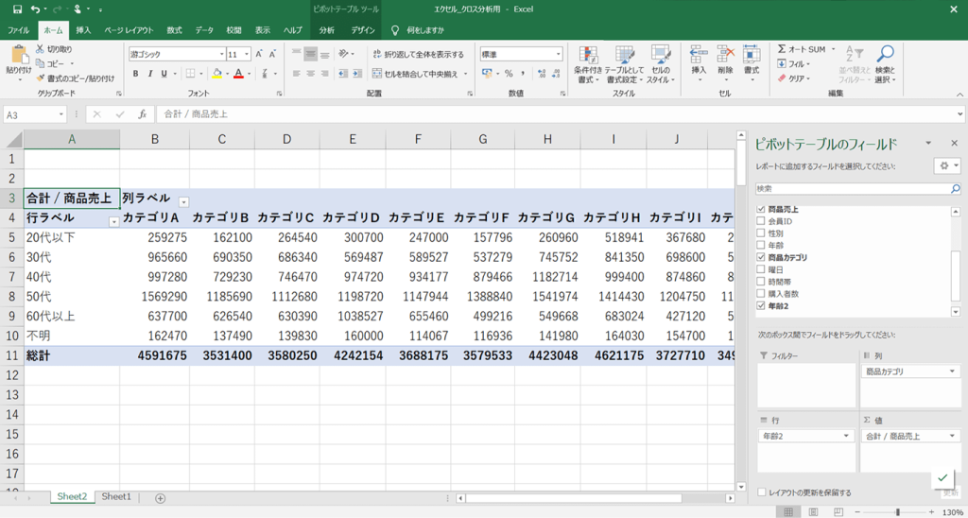This screenshot has height=518, width=968.
Task: Switch to the Sheet1 worksheet tab
Action: coord(116,497)
